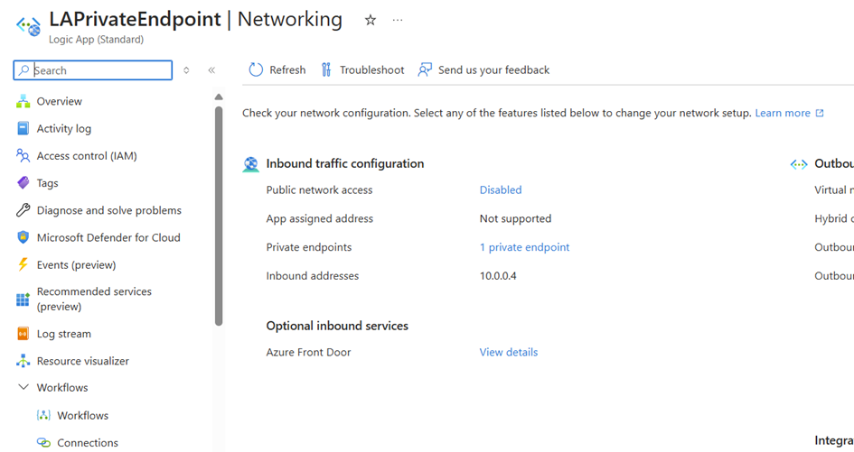Screen dimensions: 854x452
Task: Click the Logic App (Standard) subtitle
Action: tap(96, 40)
